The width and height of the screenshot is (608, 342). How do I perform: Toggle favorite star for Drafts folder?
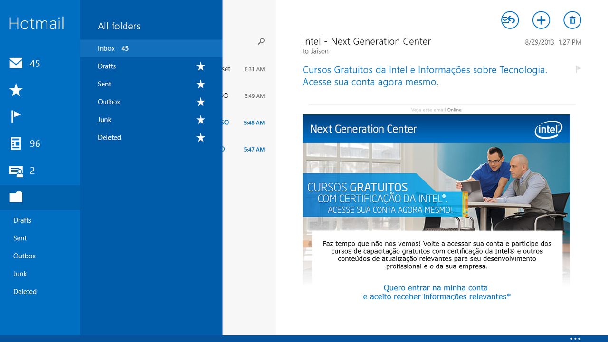[x=200, y=66]
